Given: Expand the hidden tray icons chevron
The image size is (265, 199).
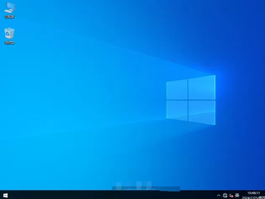Looking at the screenshot, I should (219, 196).
